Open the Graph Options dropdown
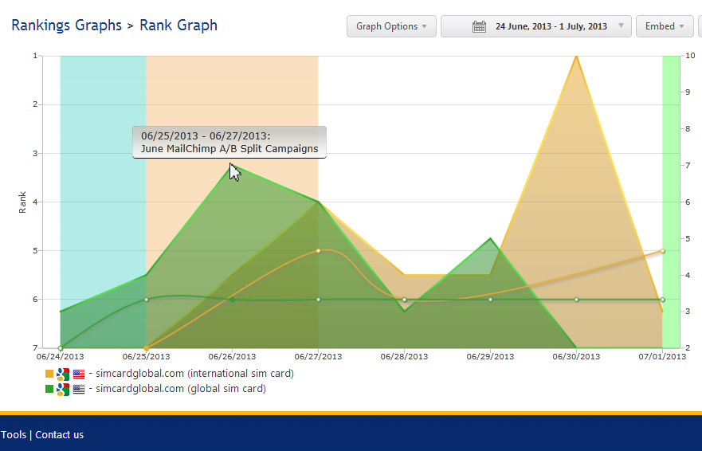702x451 pixels. tap(391, 26)
